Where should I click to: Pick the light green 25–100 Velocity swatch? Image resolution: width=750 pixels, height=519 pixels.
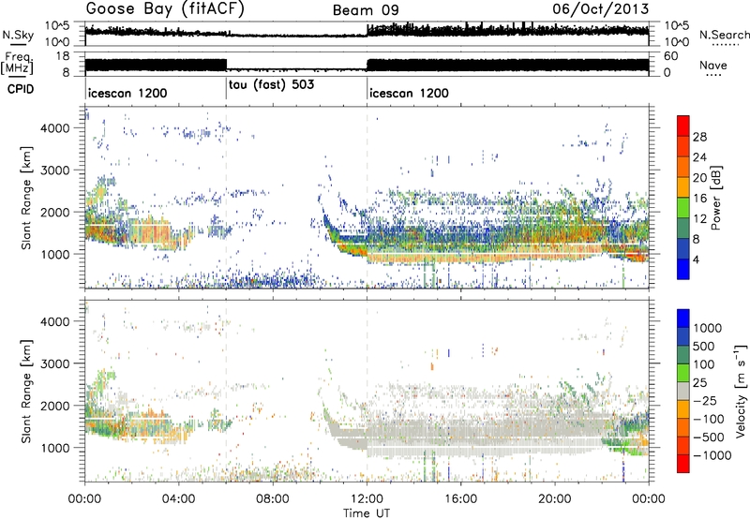683,372
